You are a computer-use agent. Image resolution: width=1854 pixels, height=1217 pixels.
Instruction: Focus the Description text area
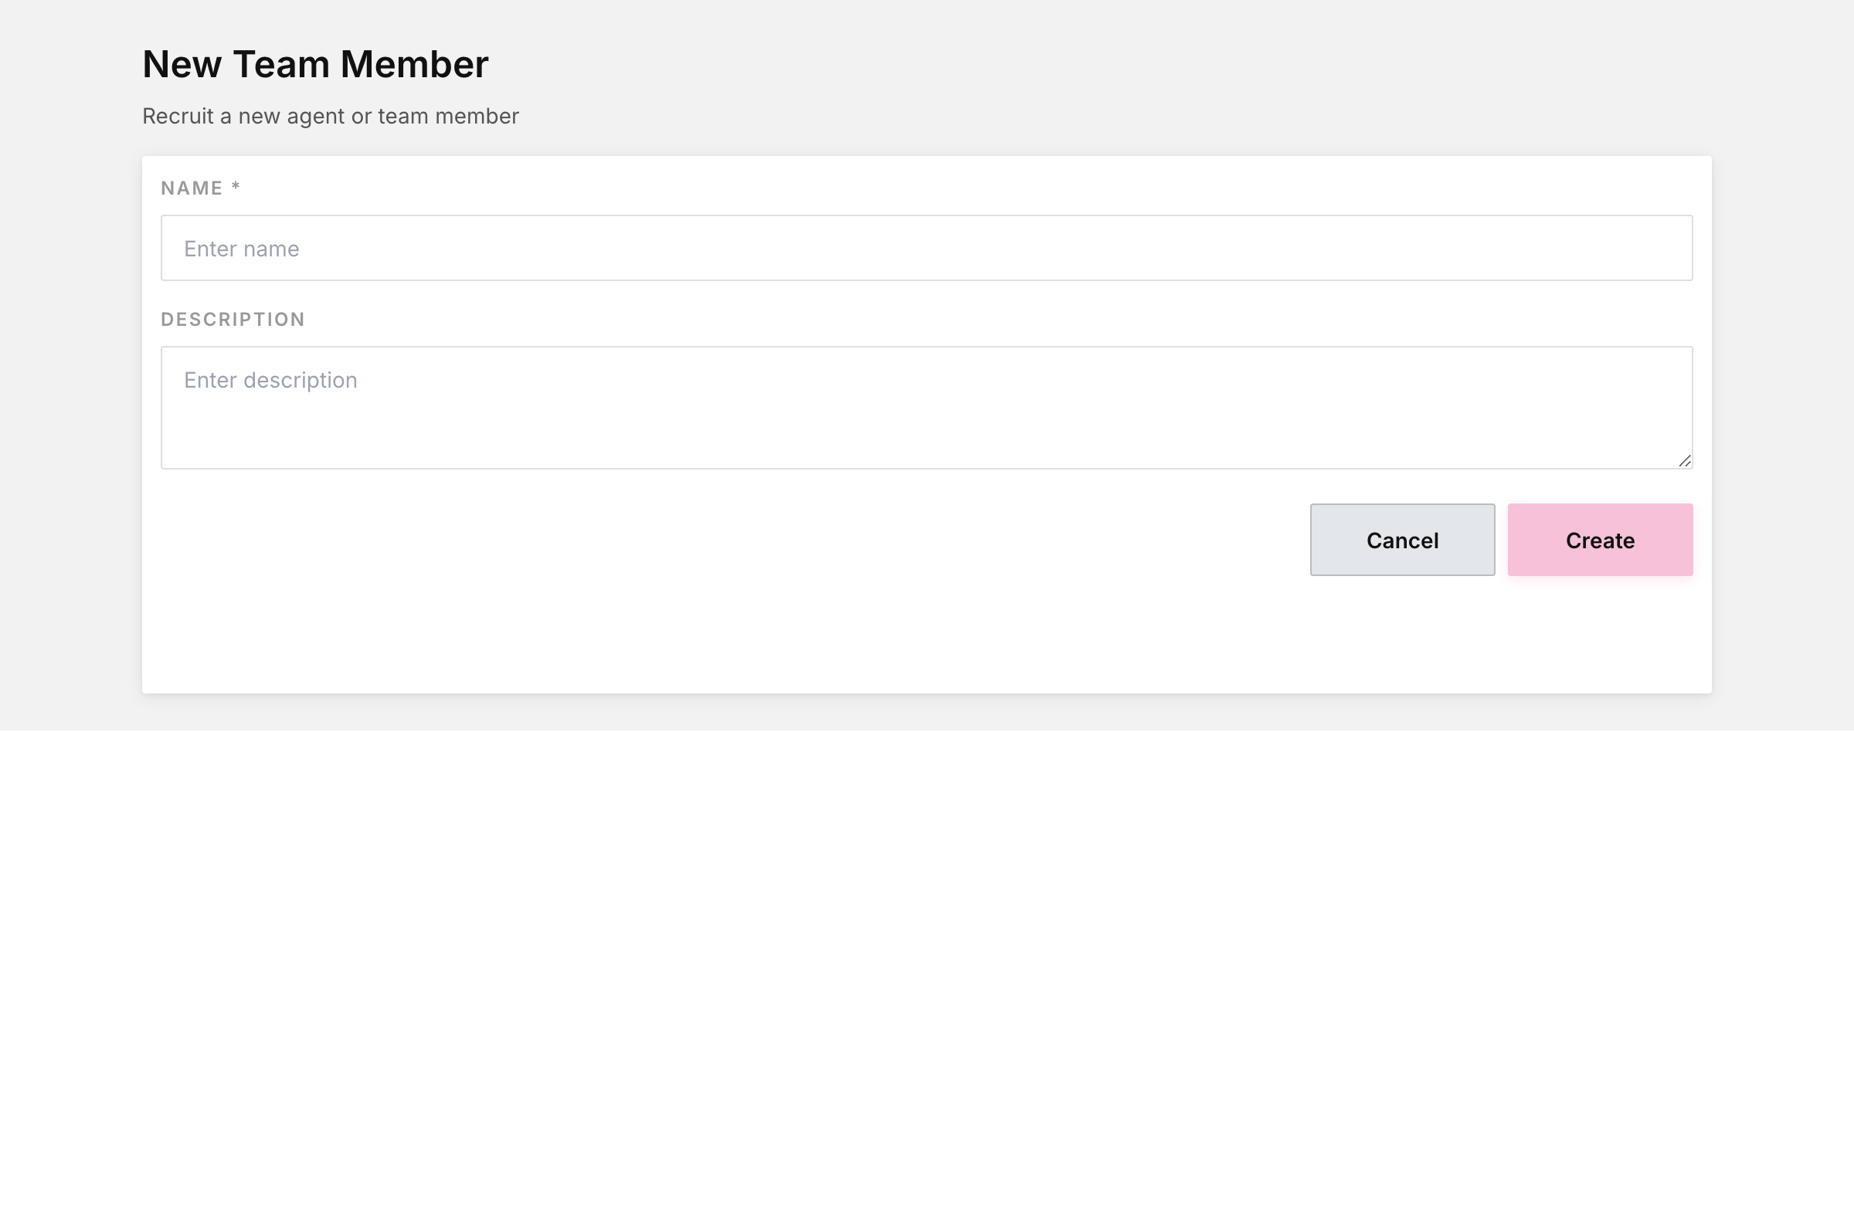pos(926,407)
